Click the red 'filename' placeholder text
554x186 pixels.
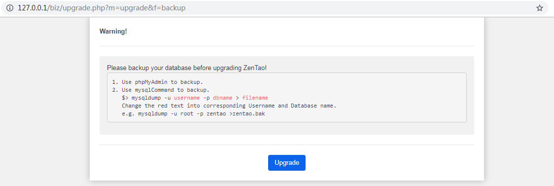pos(255,98)
